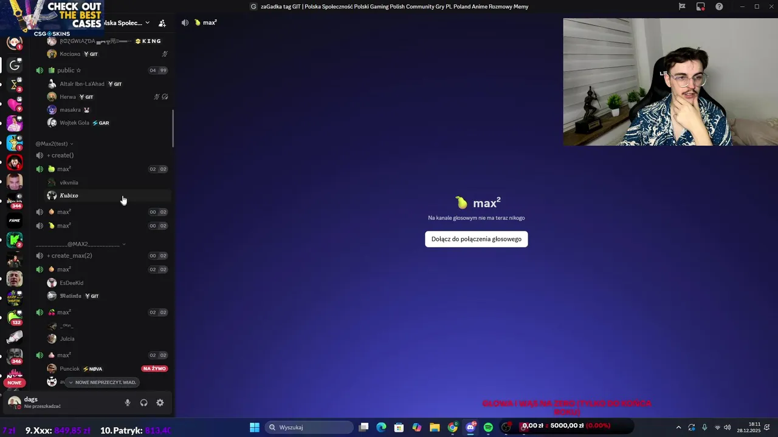This screenshot has width=778, height=437.
Task: Select user Altaïr Ibn-La'Ahad
Action: point(108,84)
